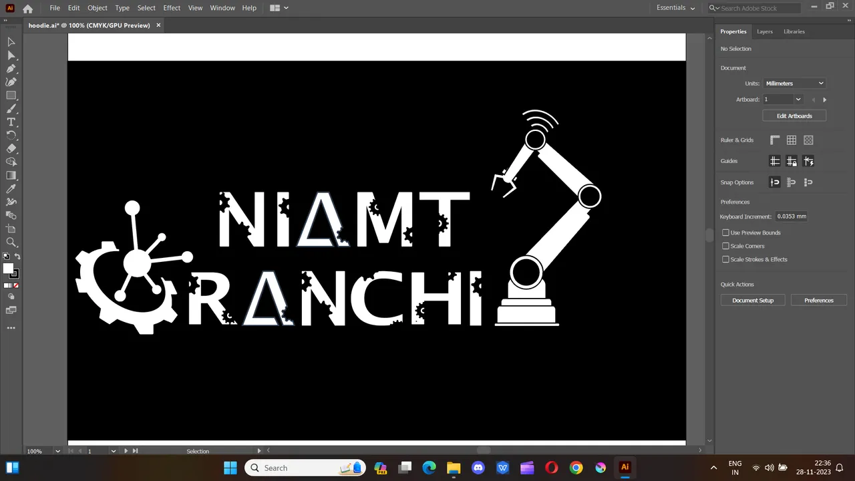Expand the status bar Selection menu arrow
Screen dimensions: 855x481
259,451
